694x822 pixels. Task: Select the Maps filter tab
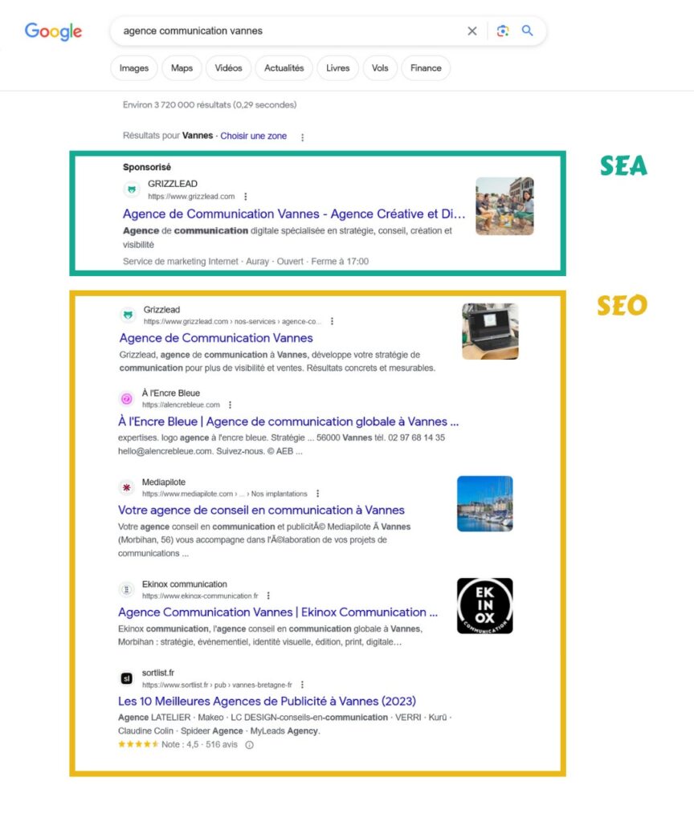click(x=182, y=68)
